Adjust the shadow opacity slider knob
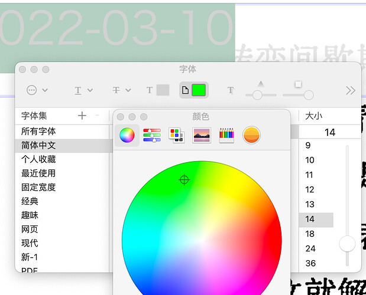This screenshot has height=295, width=366. (257, 95)
